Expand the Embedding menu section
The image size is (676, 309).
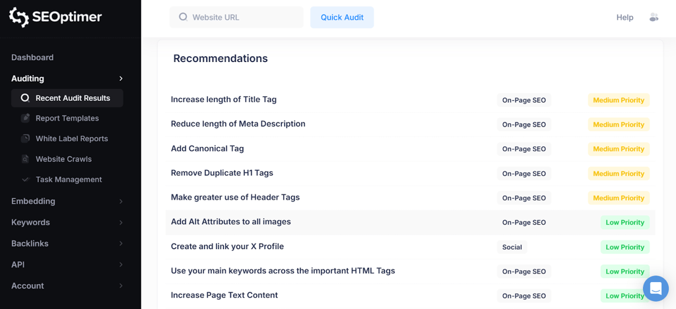coord(121,202)
